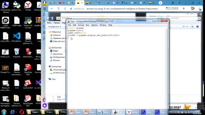
Task: Click the Войти profile avatar in browser
Action: click(45, 3)
